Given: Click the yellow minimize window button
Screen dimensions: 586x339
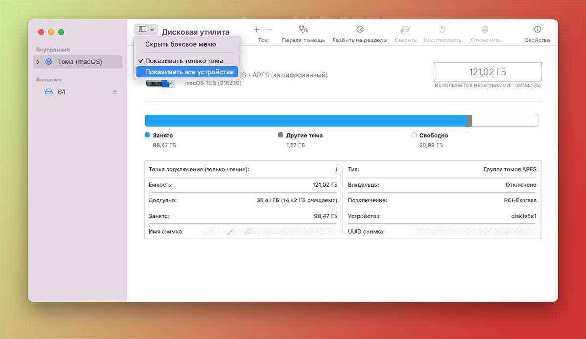Looking at the screenshot, I should tap(51, 32).
